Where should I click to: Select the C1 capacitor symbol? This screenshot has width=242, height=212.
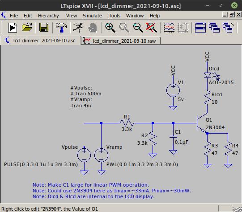[x=173, y=137]
